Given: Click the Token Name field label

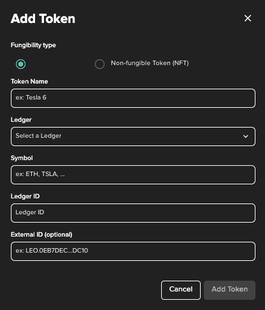Looking at the screenshot, I should (29, 82).
